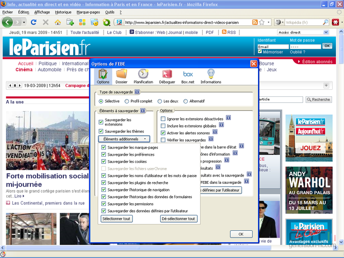Click the colorful grid toolbar icon
This screenshot has height=258, width=344.
click(x=82, y=22)
